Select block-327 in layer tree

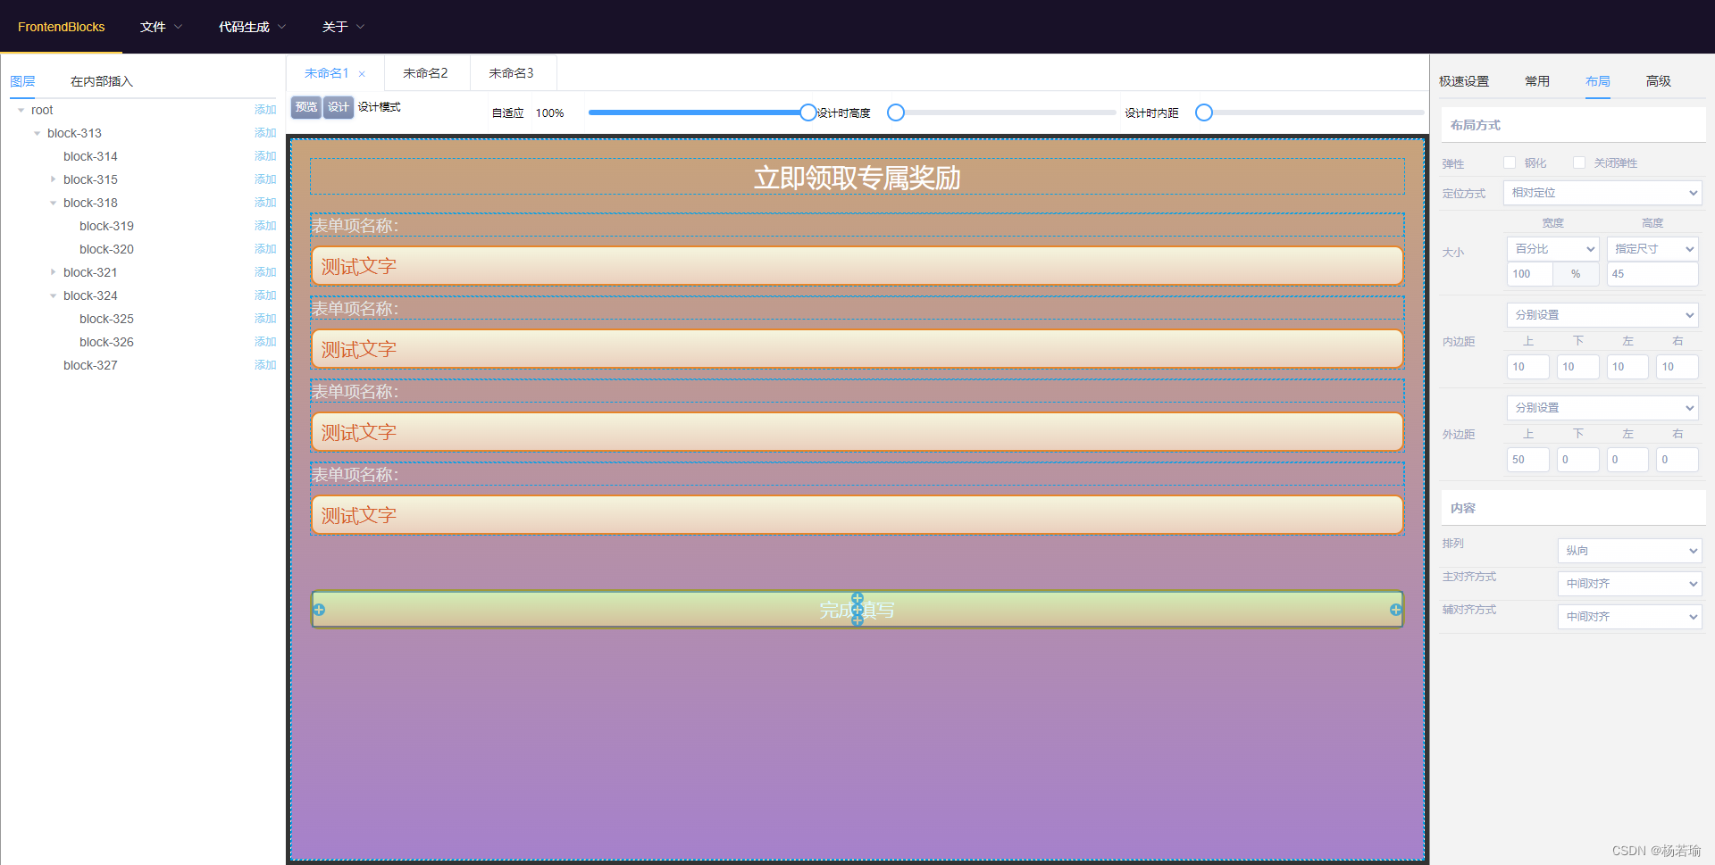90,365
